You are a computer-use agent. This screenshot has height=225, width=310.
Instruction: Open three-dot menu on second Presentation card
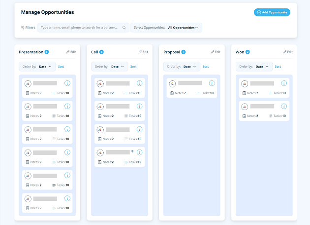(x=67, y=106)
